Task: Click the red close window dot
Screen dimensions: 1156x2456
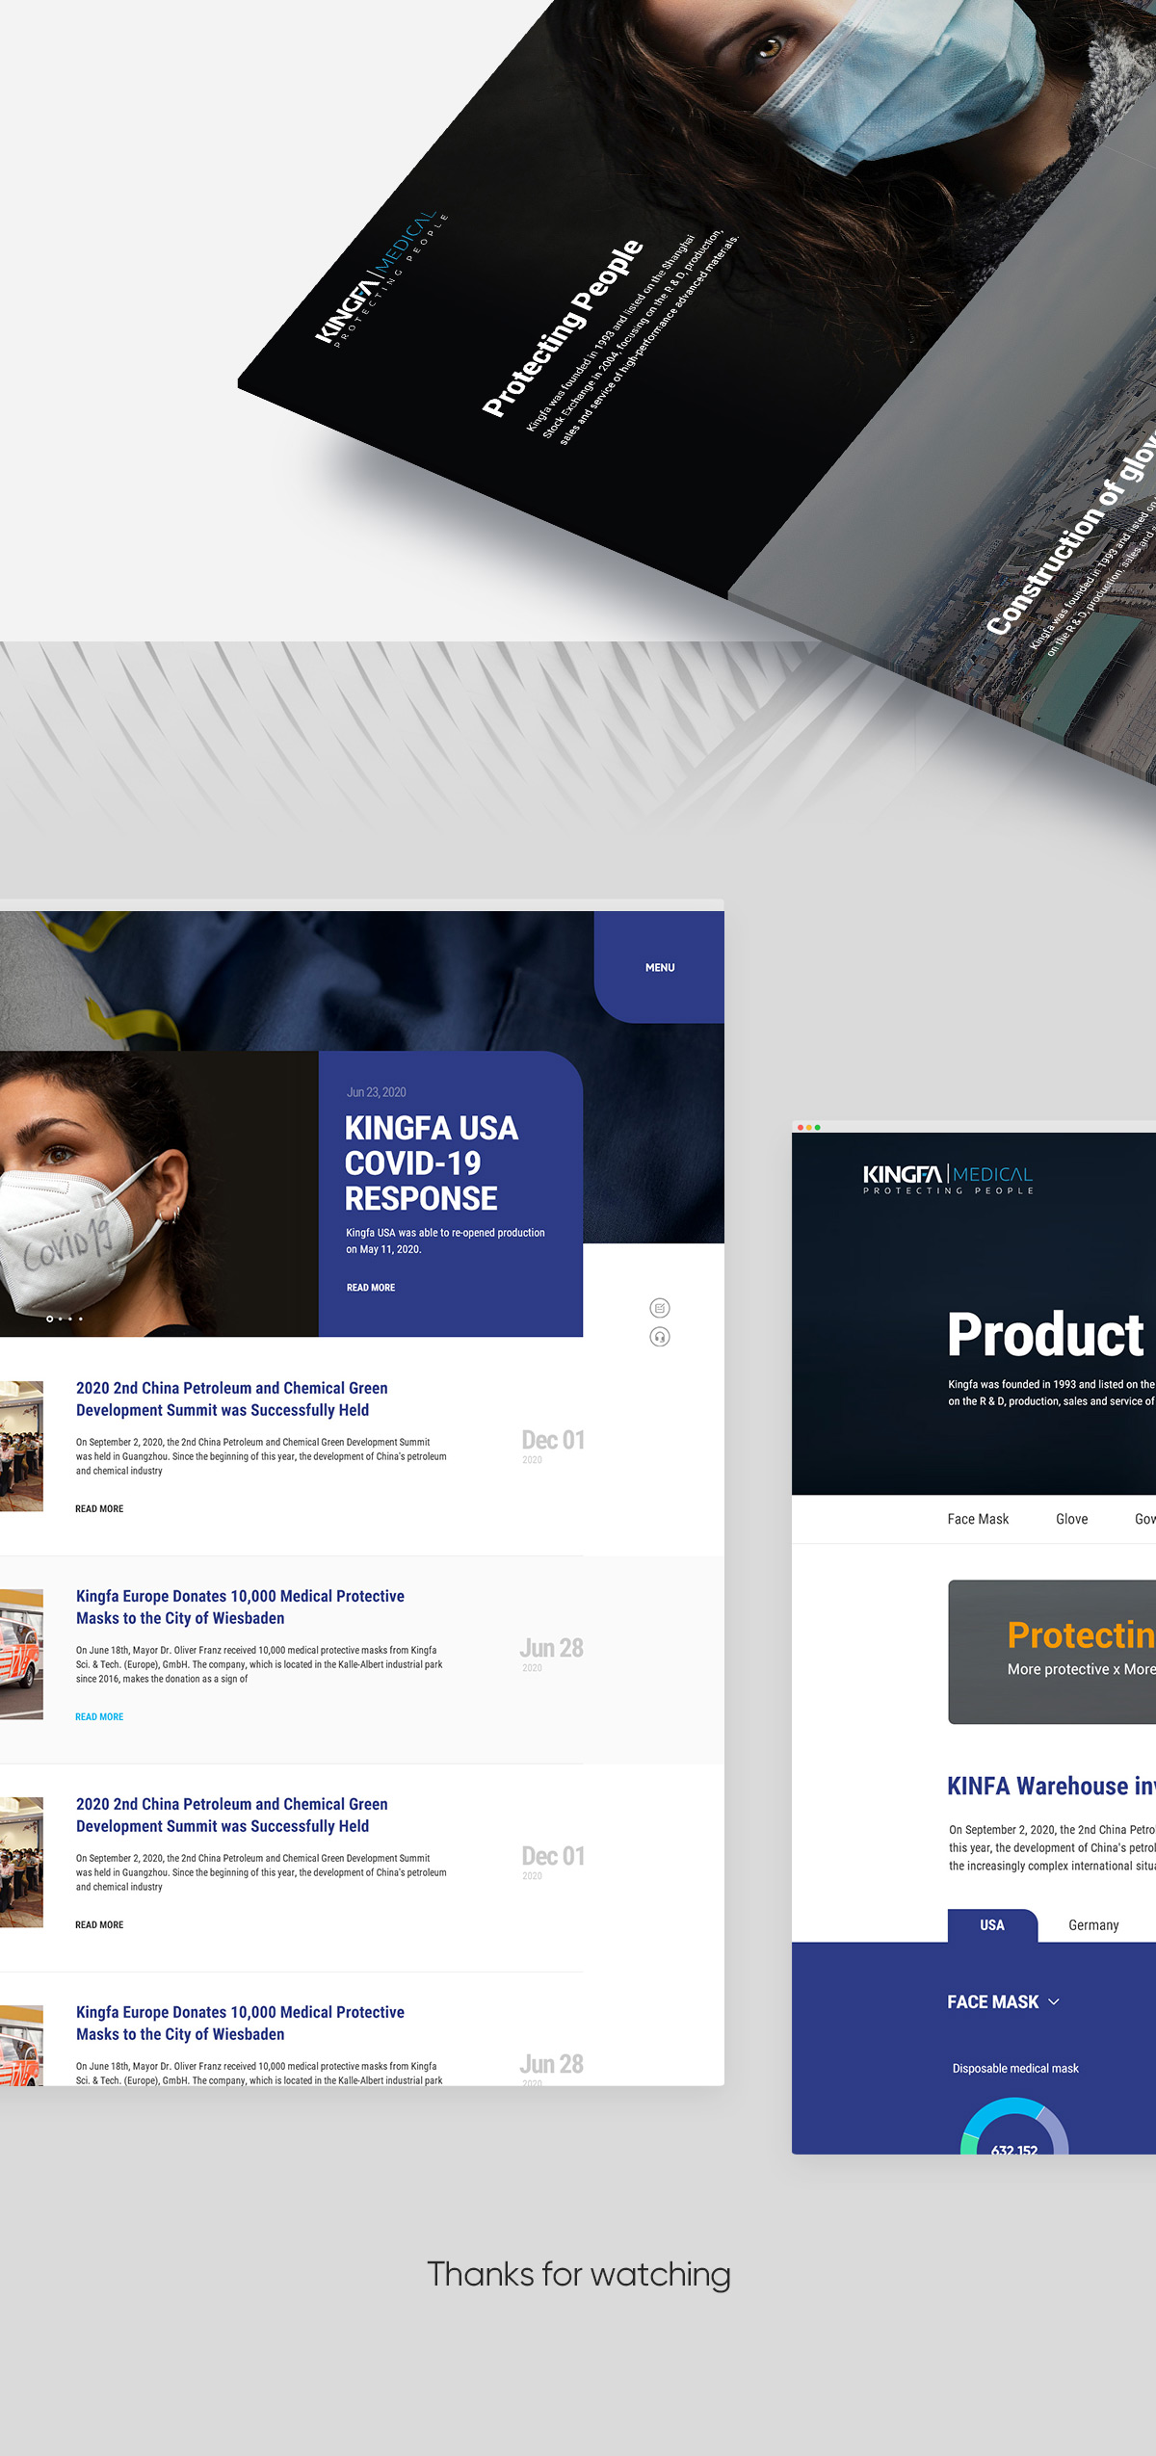Action: 800,1127
